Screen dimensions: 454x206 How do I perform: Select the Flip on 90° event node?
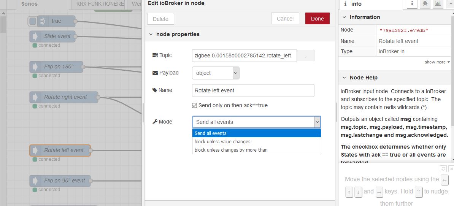click(60, 181)
